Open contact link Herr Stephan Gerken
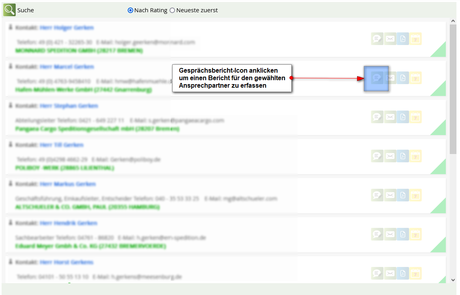The width and height of the screenshot is (460, 295). 69,106
